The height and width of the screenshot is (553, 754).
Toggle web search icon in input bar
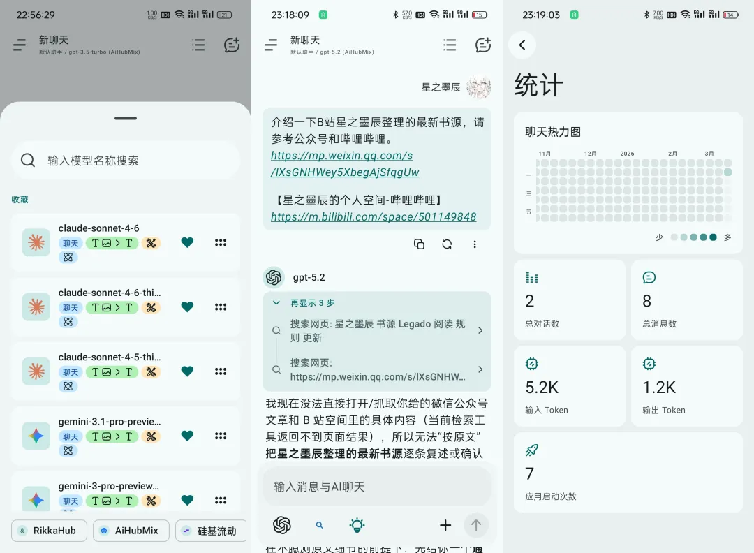pos(319,525)
